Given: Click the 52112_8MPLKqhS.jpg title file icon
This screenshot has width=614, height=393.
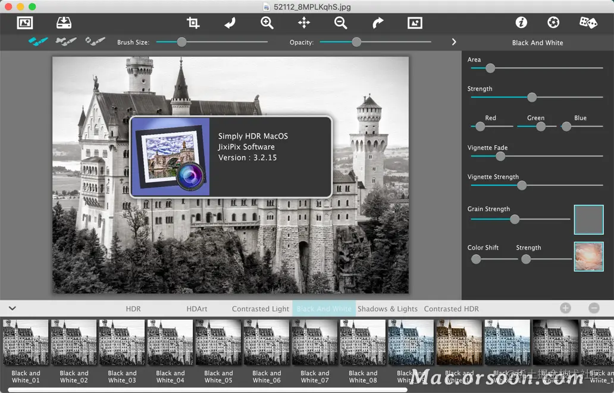Looking at the screenshot, I should tap(267, 7).
